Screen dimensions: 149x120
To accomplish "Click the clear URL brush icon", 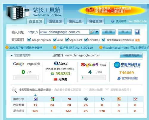I will click(x=91, y=32).
